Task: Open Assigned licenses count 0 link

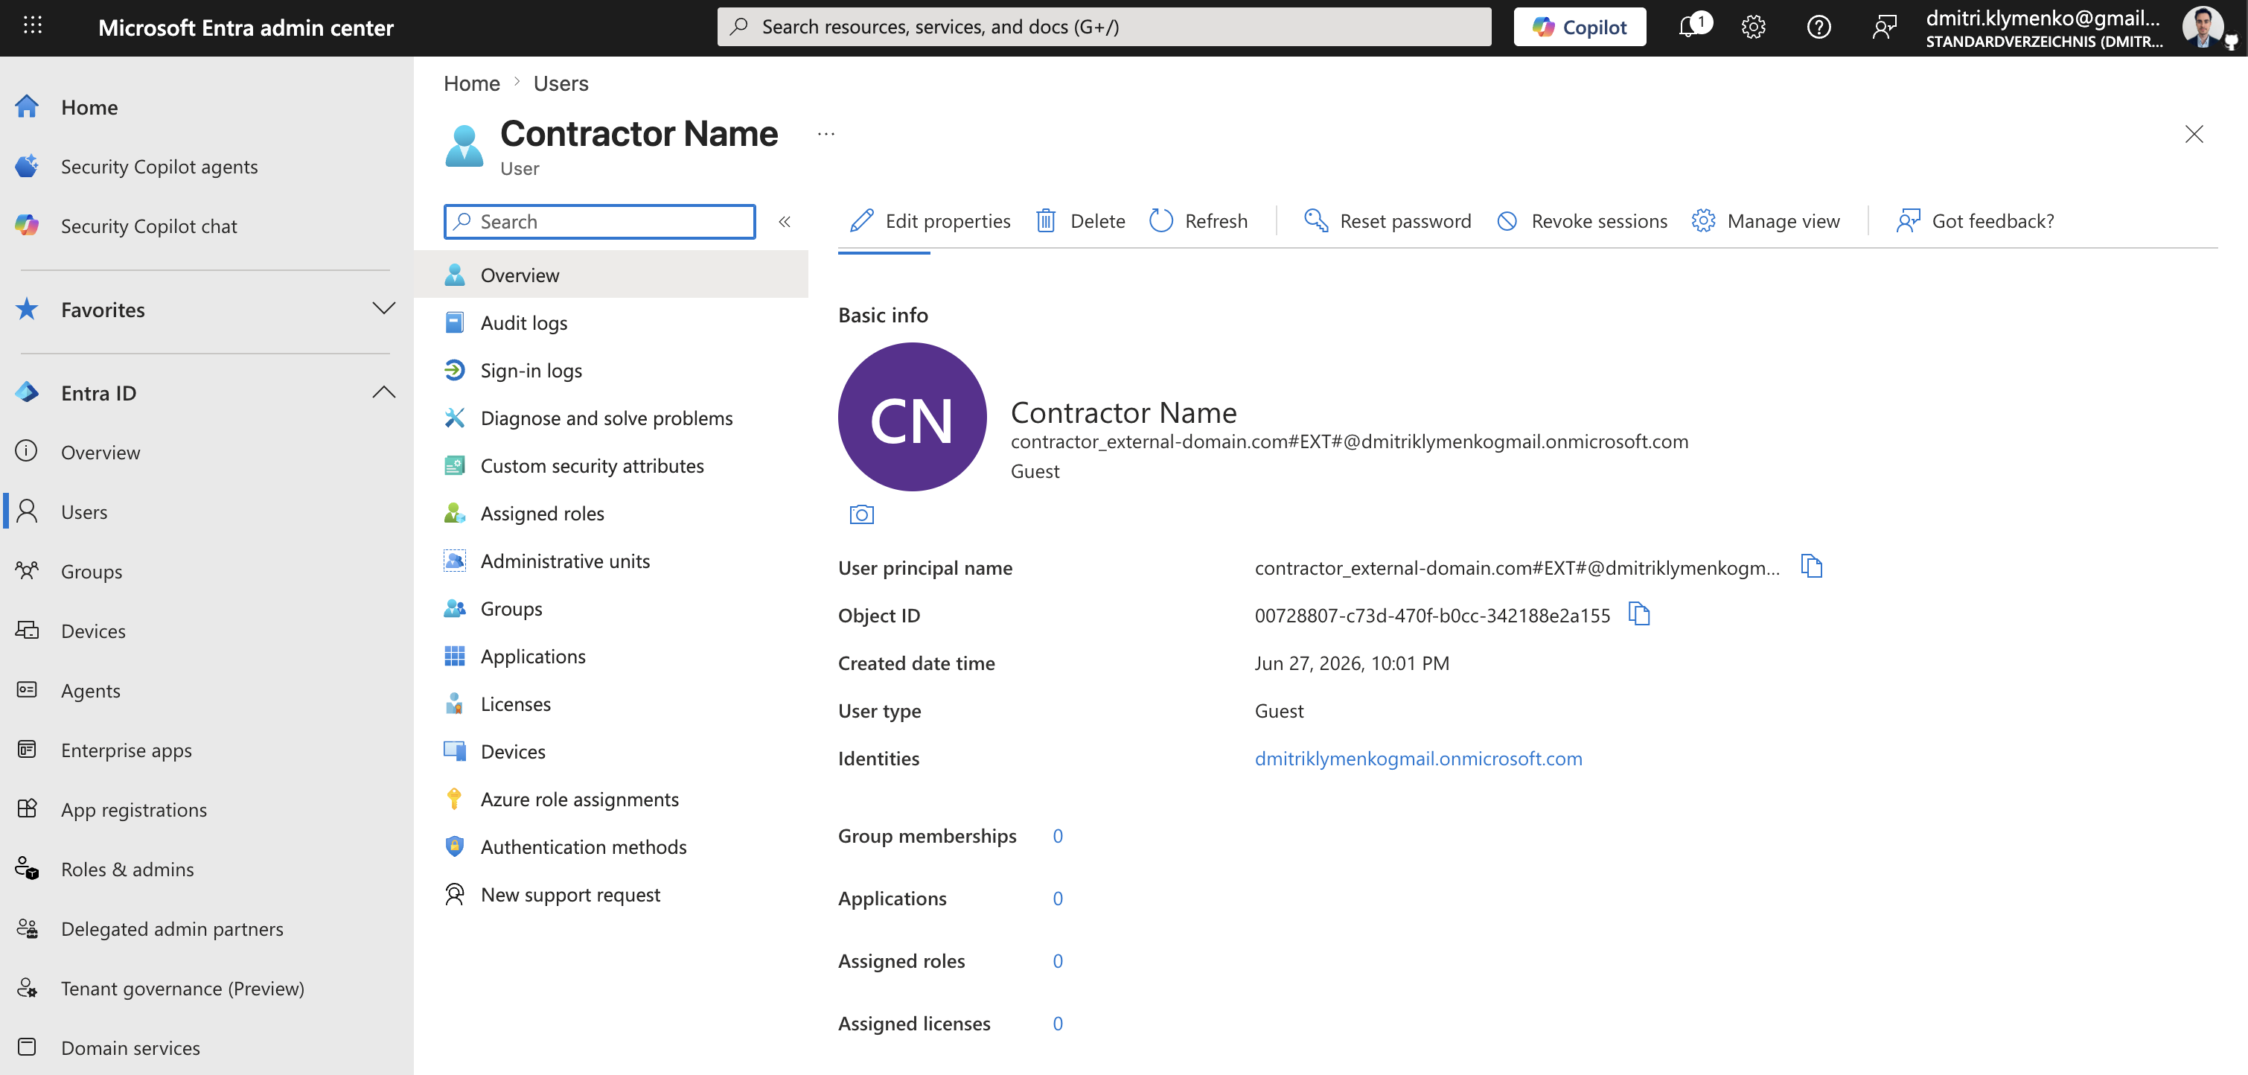Action: (x=1058, y=1024)
